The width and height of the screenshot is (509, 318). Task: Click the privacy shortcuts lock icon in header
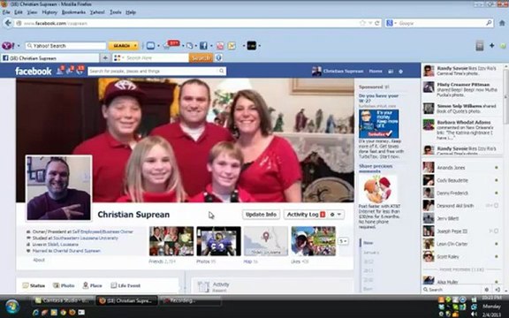click(391, 72)
